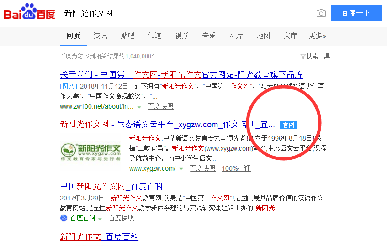Select the 网页 tab
The height and width of the screenshot is (246, 387).
point(73,36)
